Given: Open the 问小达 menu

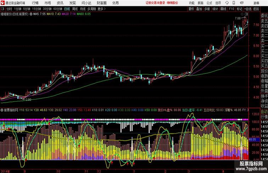Looking at the screenshot, I should [x=86, y=3].
